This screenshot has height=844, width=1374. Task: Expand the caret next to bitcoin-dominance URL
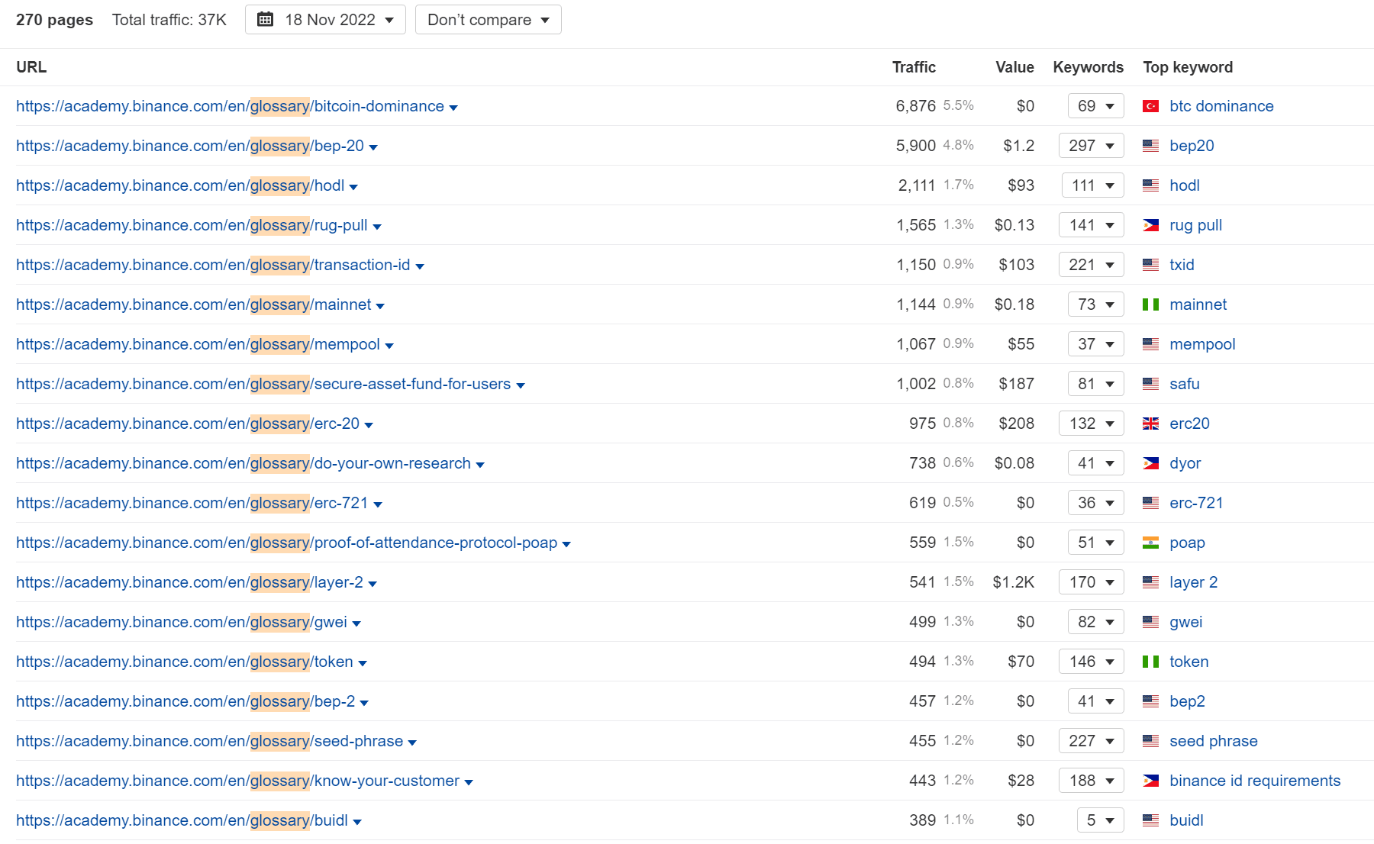tap(453, 108)
